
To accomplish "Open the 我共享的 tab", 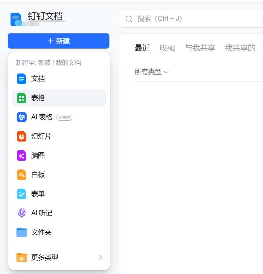I will [240, 48].
